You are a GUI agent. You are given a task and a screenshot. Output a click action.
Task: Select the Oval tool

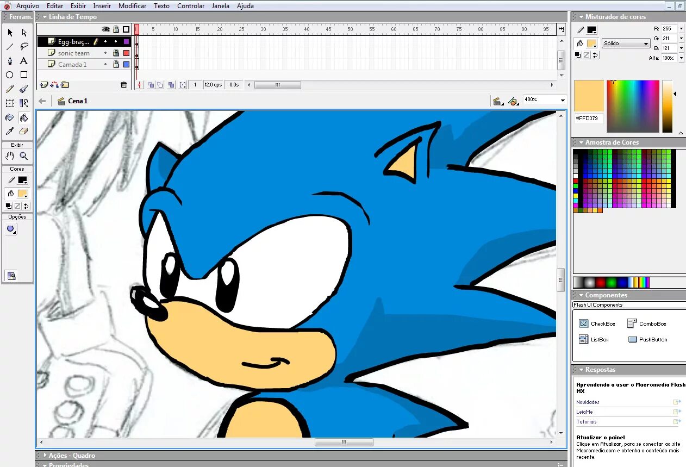(10, 75)
